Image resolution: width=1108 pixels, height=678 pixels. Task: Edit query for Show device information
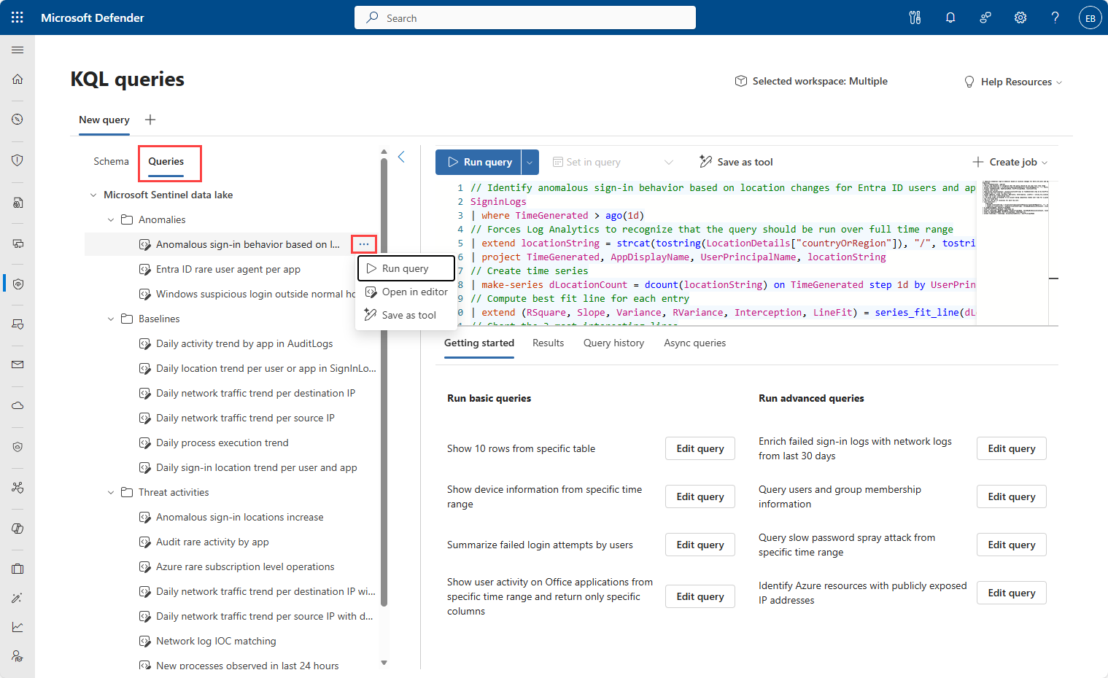(x=700, y=496)
